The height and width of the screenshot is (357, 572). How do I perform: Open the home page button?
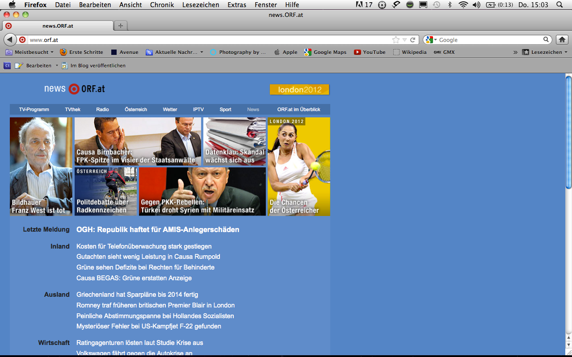(x=562, y=40)
